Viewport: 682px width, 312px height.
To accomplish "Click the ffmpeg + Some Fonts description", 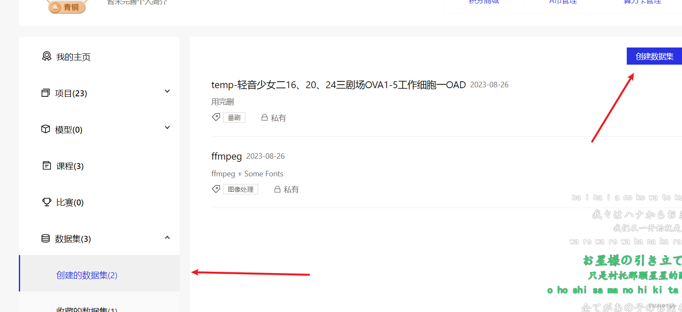I will (x=247, y=174).
